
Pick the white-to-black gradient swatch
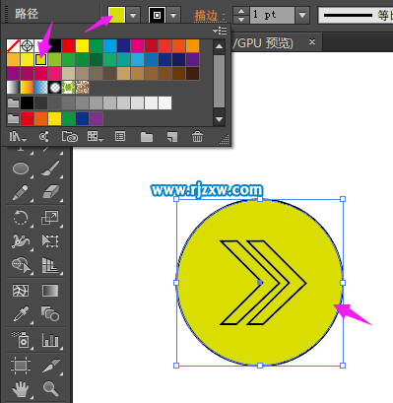[x=13, y=88]
